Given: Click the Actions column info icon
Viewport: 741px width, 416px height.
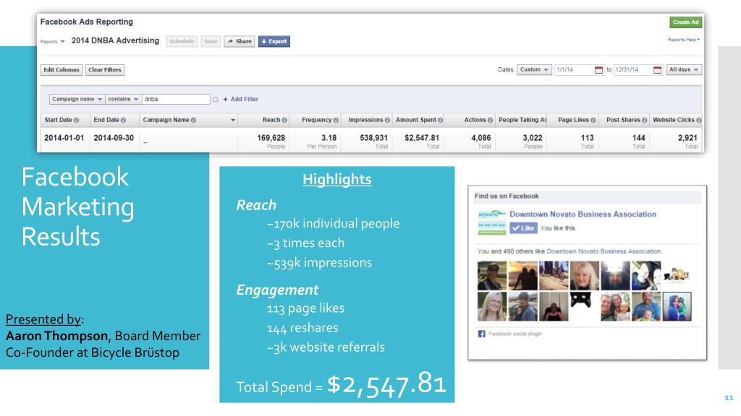Looking at the screenshot, I should tap(490, 121).
